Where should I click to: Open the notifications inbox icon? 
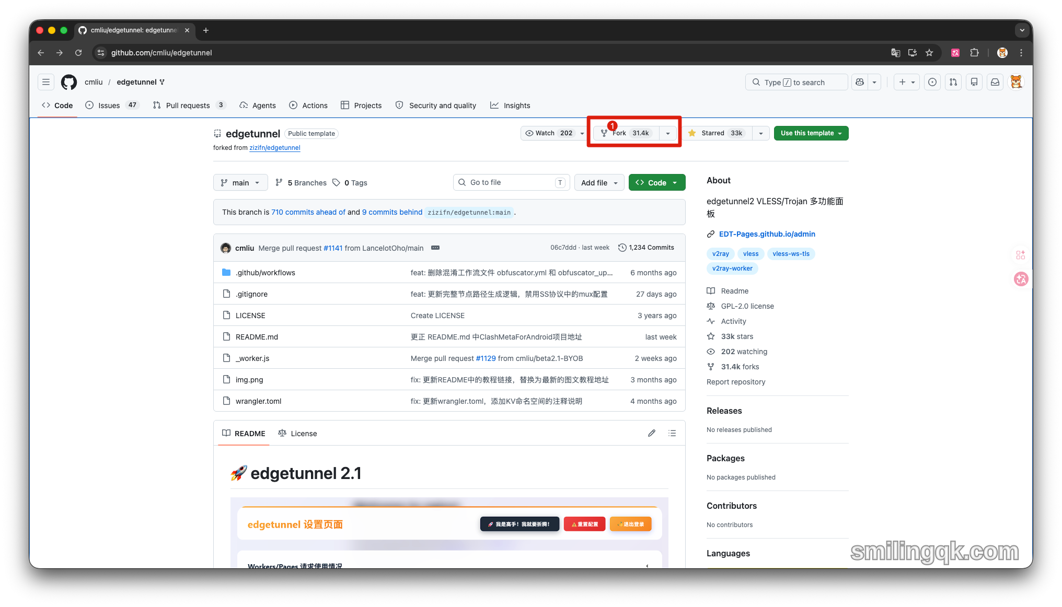995,82
